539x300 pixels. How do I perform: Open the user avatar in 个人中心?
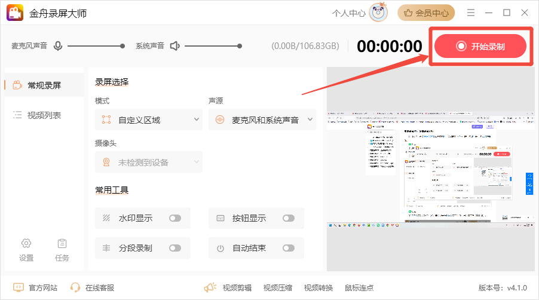tap(378, 13)
